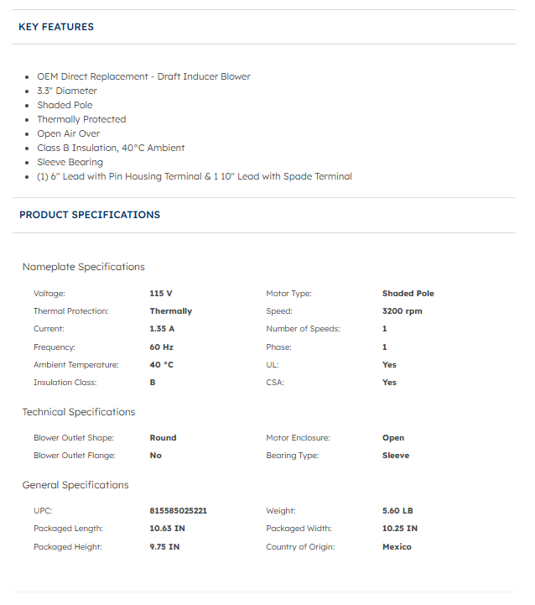Viewport: 535px width, 605px height.
Task: Click the Motor Type value Shaded Pole
Action: (408, 294)
